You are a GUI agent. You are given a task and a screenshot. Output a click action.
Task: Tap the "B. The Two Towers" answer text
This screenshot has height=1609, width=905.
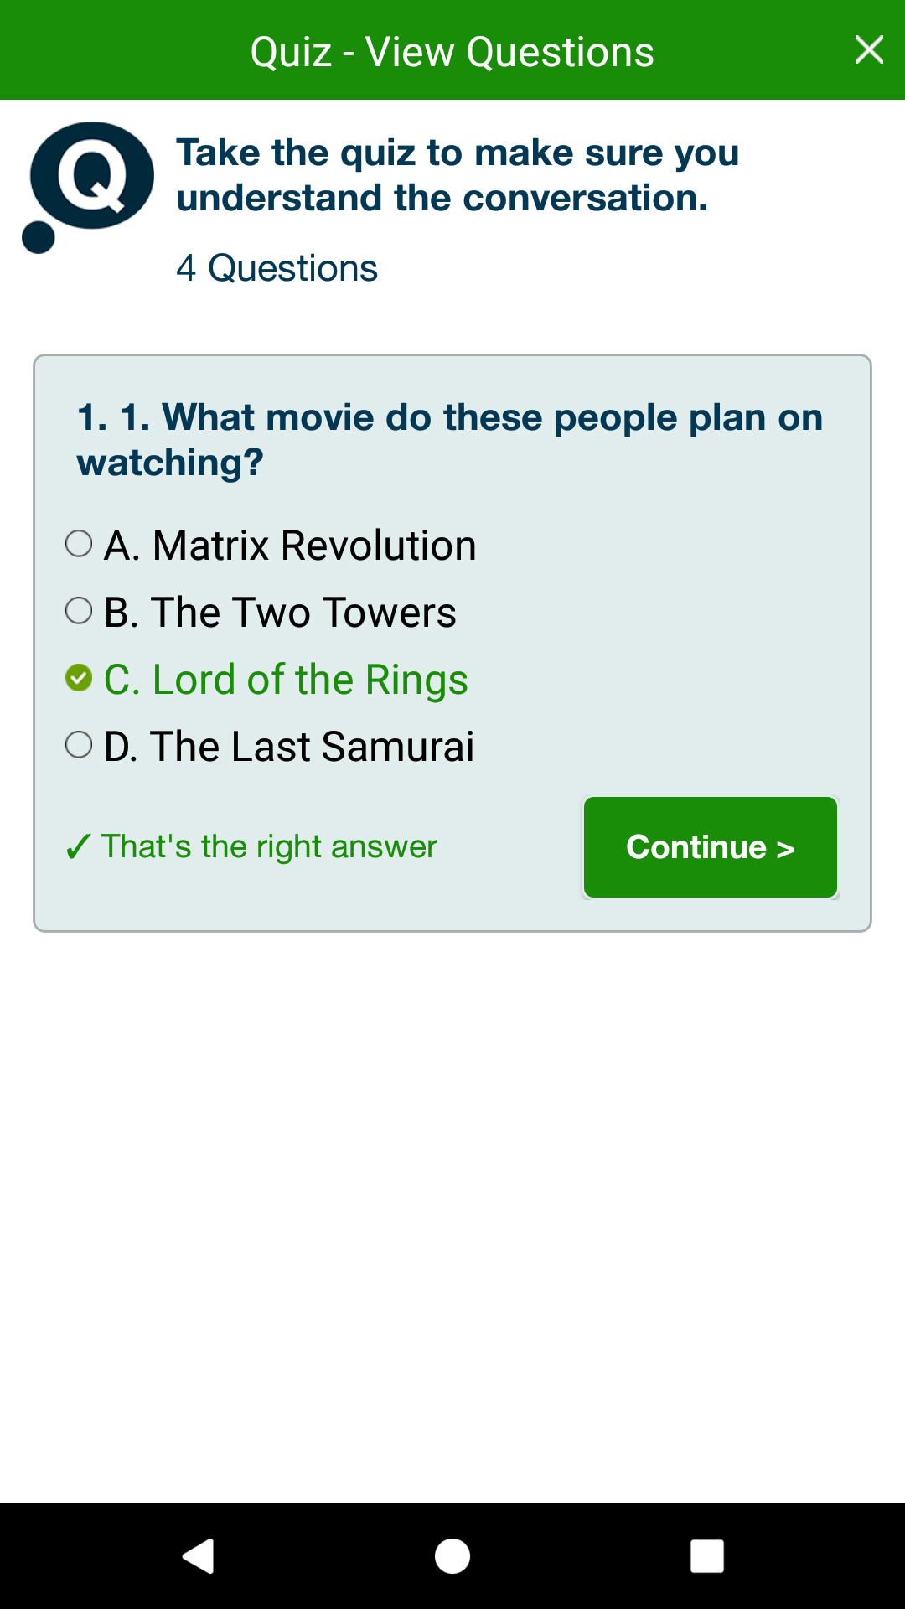280,613
